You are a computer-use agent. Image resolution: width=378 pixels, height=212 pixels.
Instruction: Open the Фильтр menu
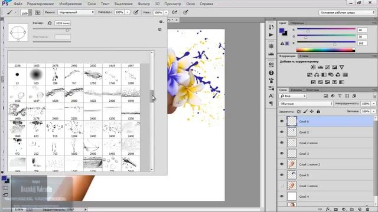click(x=144, y=4)
